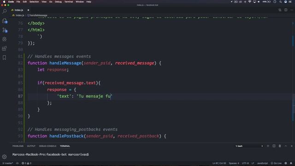Open the Apple menu

4,2
